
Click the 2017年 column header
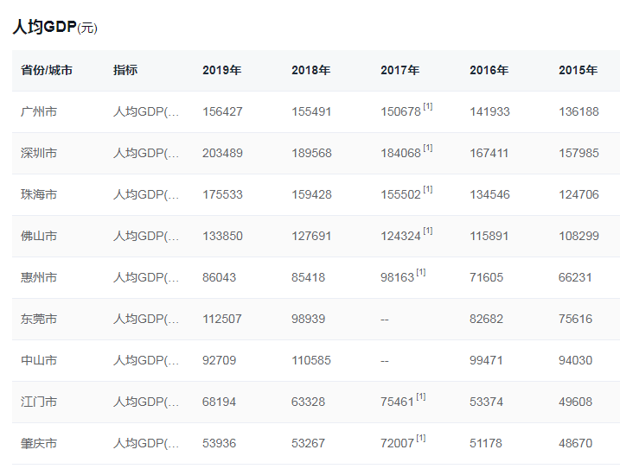click(399, 71)
